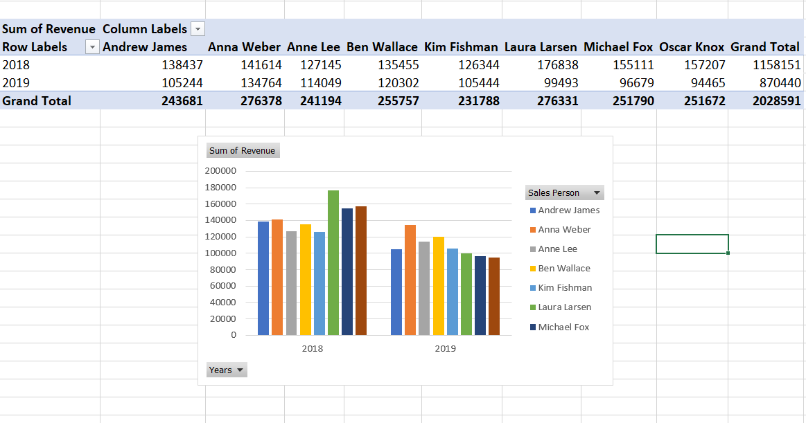The width and height of the screenshot is (806, 423).
Task: Select cell with value 870440
Action: click(x=765, y=82)
